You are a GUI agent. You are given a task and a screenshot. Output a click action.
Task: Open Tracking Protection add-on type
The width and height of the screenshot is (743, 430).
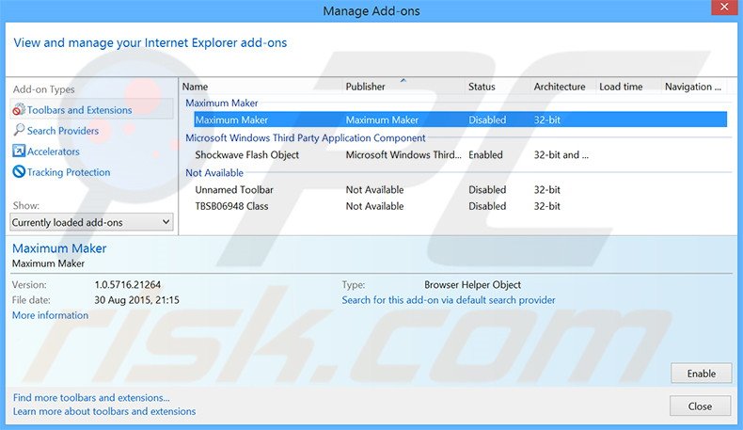pyautogui.click(x=69, y=172)
